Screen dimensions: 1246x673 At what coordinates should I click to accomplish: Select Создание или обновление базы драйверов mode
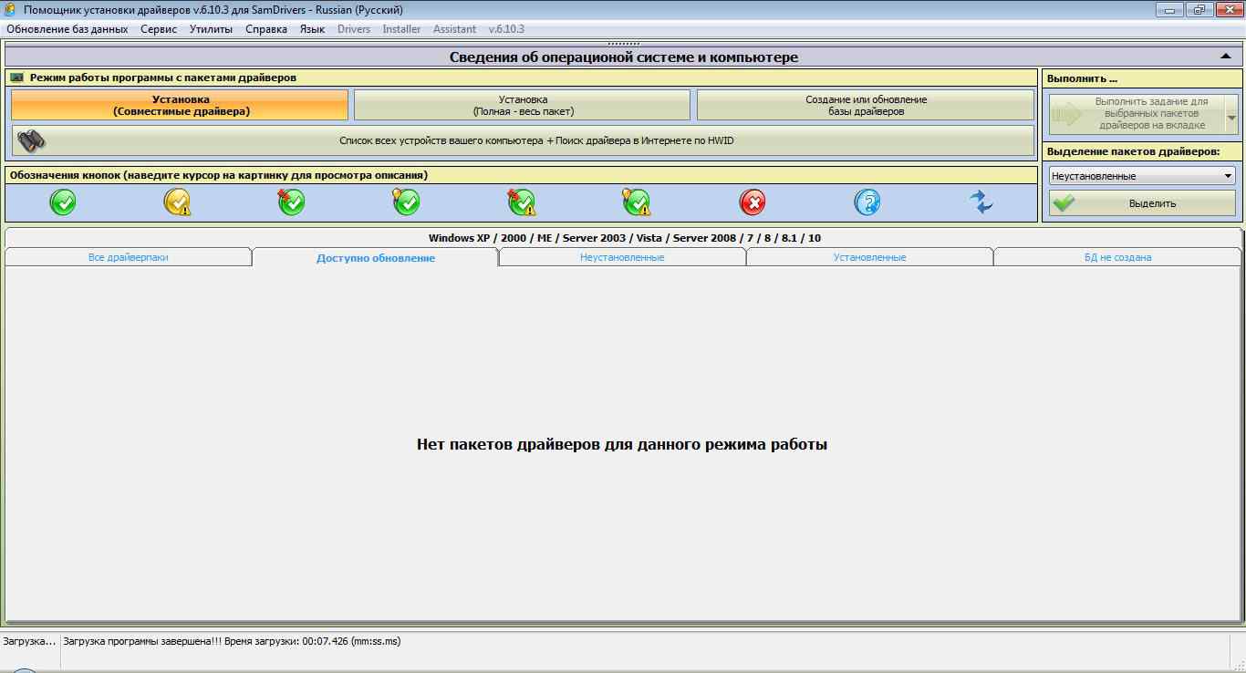pos(866,105)
